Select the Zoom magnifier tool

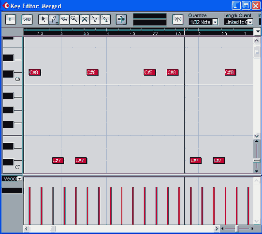[74, 19]
